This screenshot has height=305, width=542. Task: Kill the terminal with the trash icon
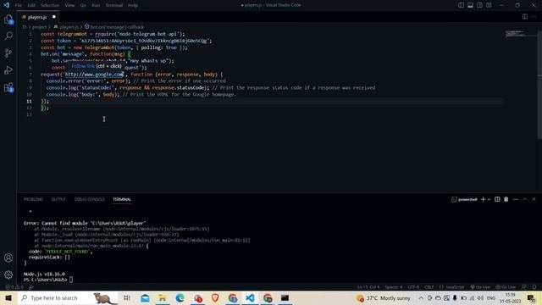click(x=506, y=199)
